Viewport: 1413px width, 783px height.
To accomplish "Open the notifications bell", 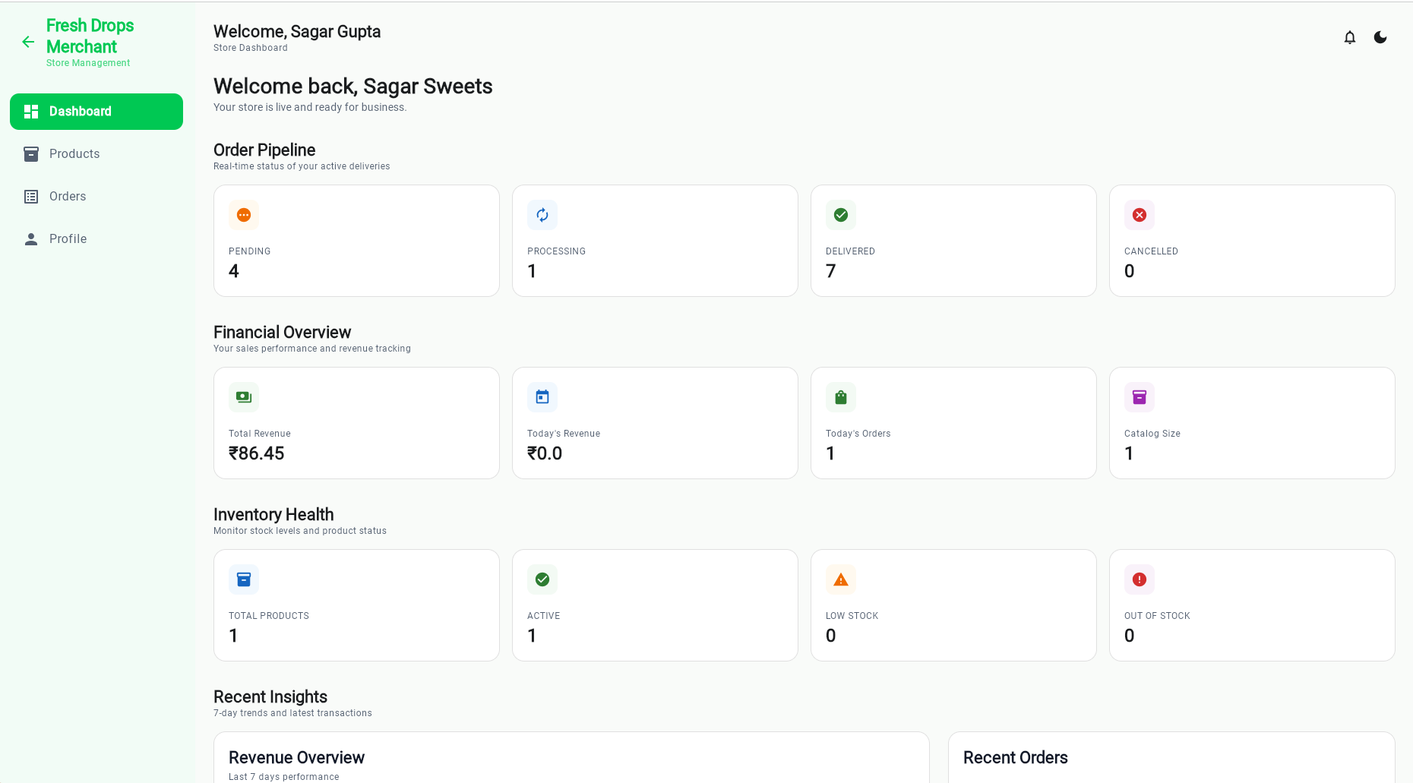I will tap(1350, 37).
